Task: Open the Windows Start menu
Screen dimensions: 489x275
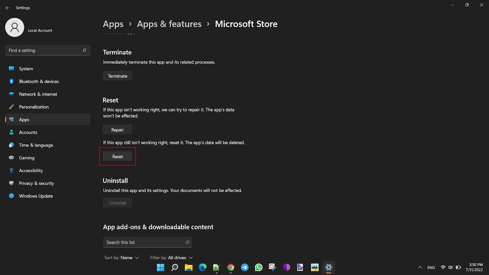Action: coord(160,267)
